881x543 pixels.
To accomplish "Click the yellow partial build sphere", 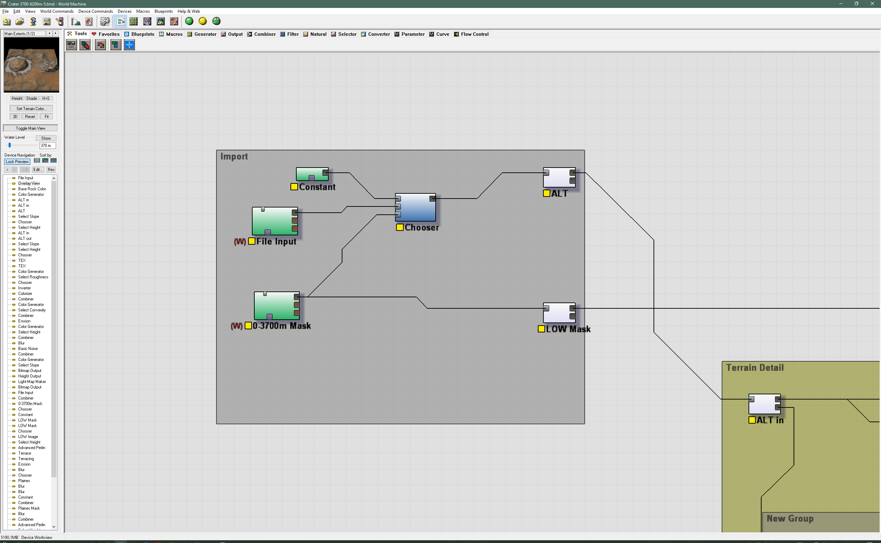I will pyautogui.click(x=203, y=22).
